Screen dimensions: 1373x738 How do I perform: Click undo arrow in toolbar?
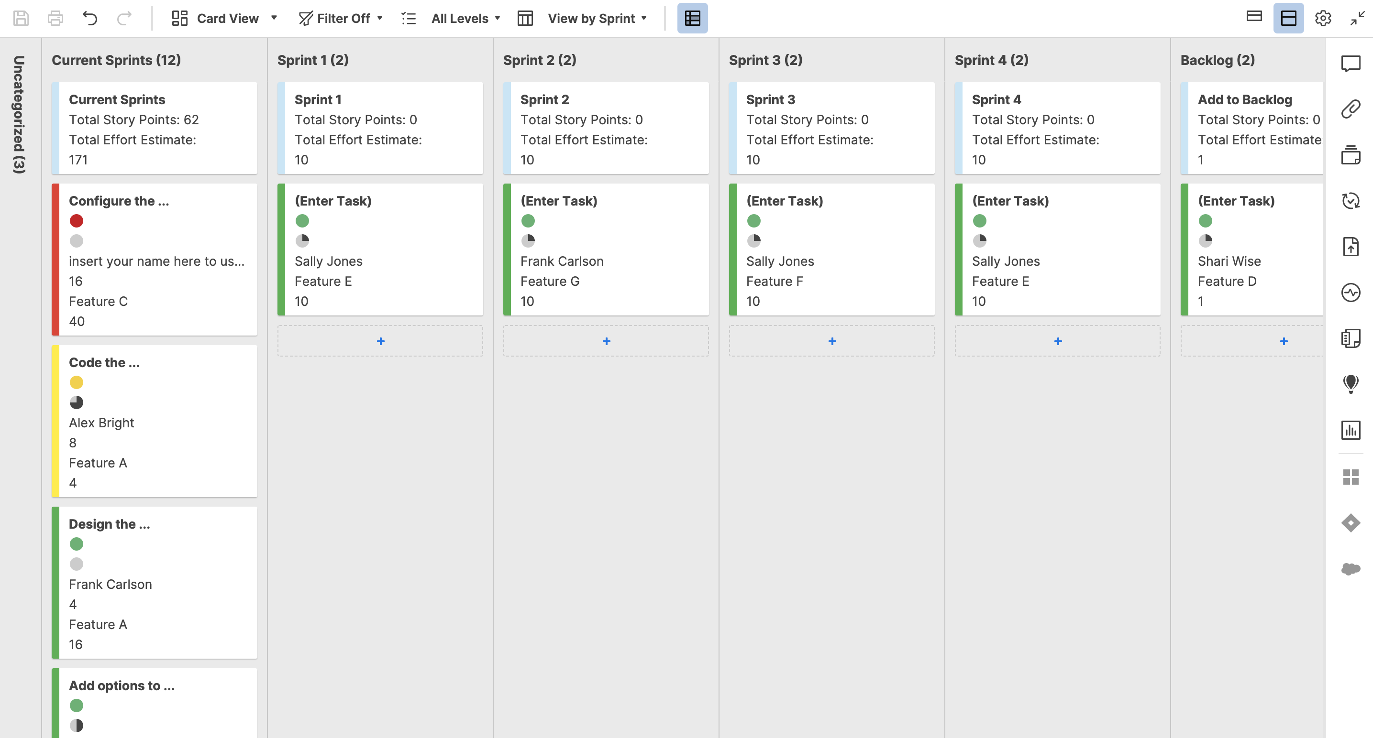click(x=90, y=18)
